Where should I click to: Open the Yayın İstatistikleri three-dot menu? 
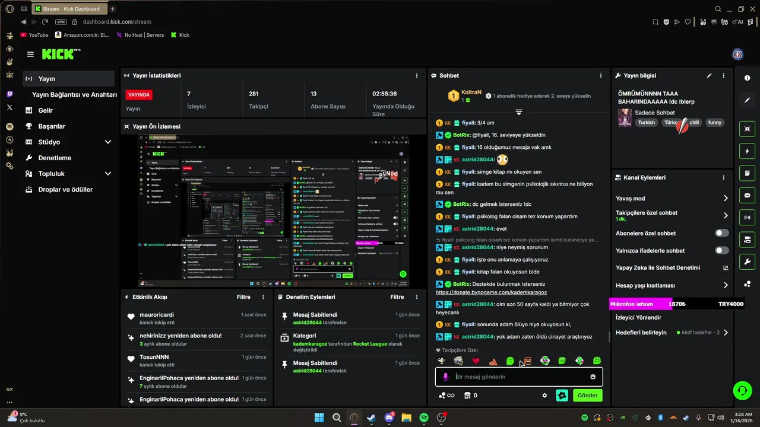click(417, 76)
